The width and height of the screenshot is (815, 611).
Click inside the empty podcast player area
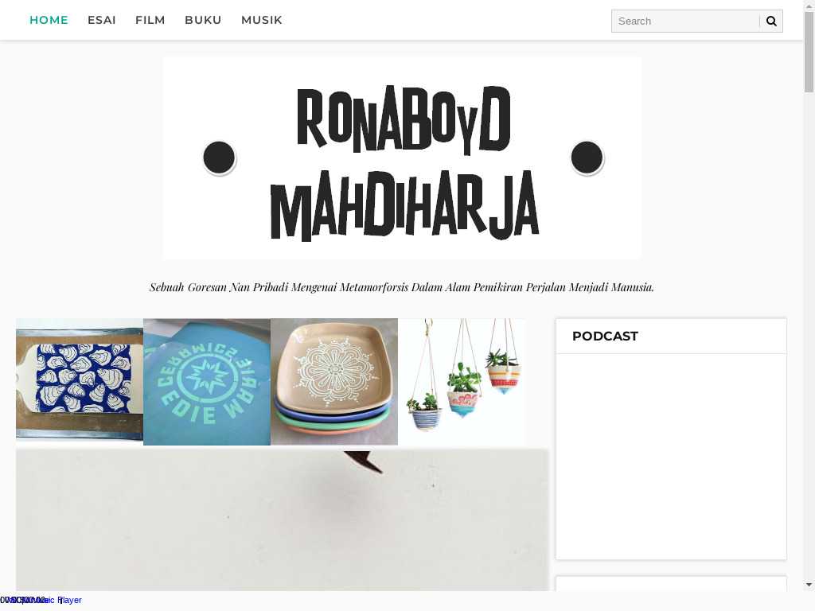[671, 457]
